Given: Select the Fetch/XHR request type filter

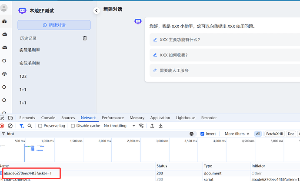Looking at the screenshot, I should tap(274, 134).
